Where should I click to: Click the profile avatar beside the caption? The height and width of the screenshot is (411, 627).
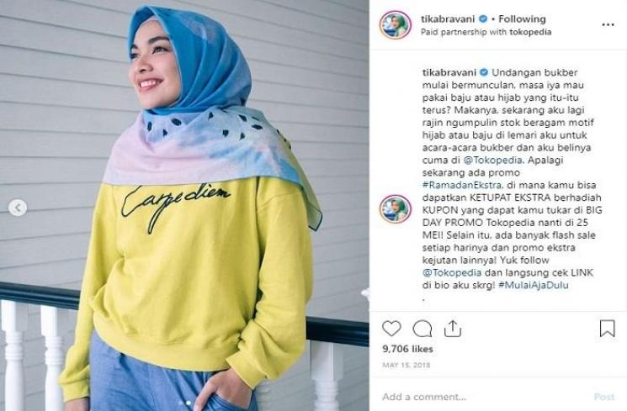pyautogui.click(x=396, y=209)
